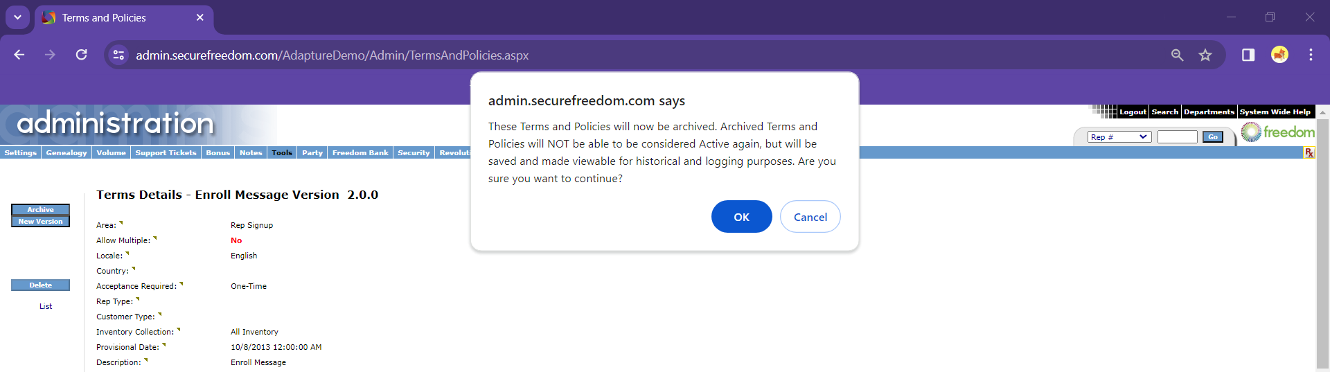Toggle the browser side panel icon
The width and height of the screenshot is (1330, 372).
pyautogui.click(x=1248, y=55)
